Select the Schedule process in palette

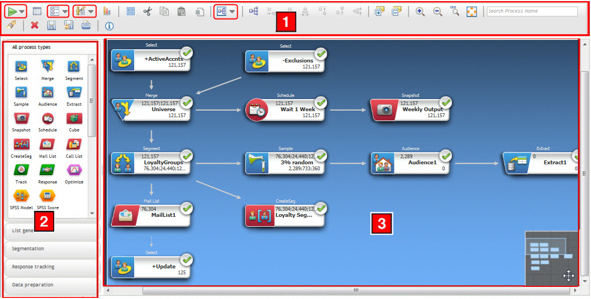tap(48, 122)
